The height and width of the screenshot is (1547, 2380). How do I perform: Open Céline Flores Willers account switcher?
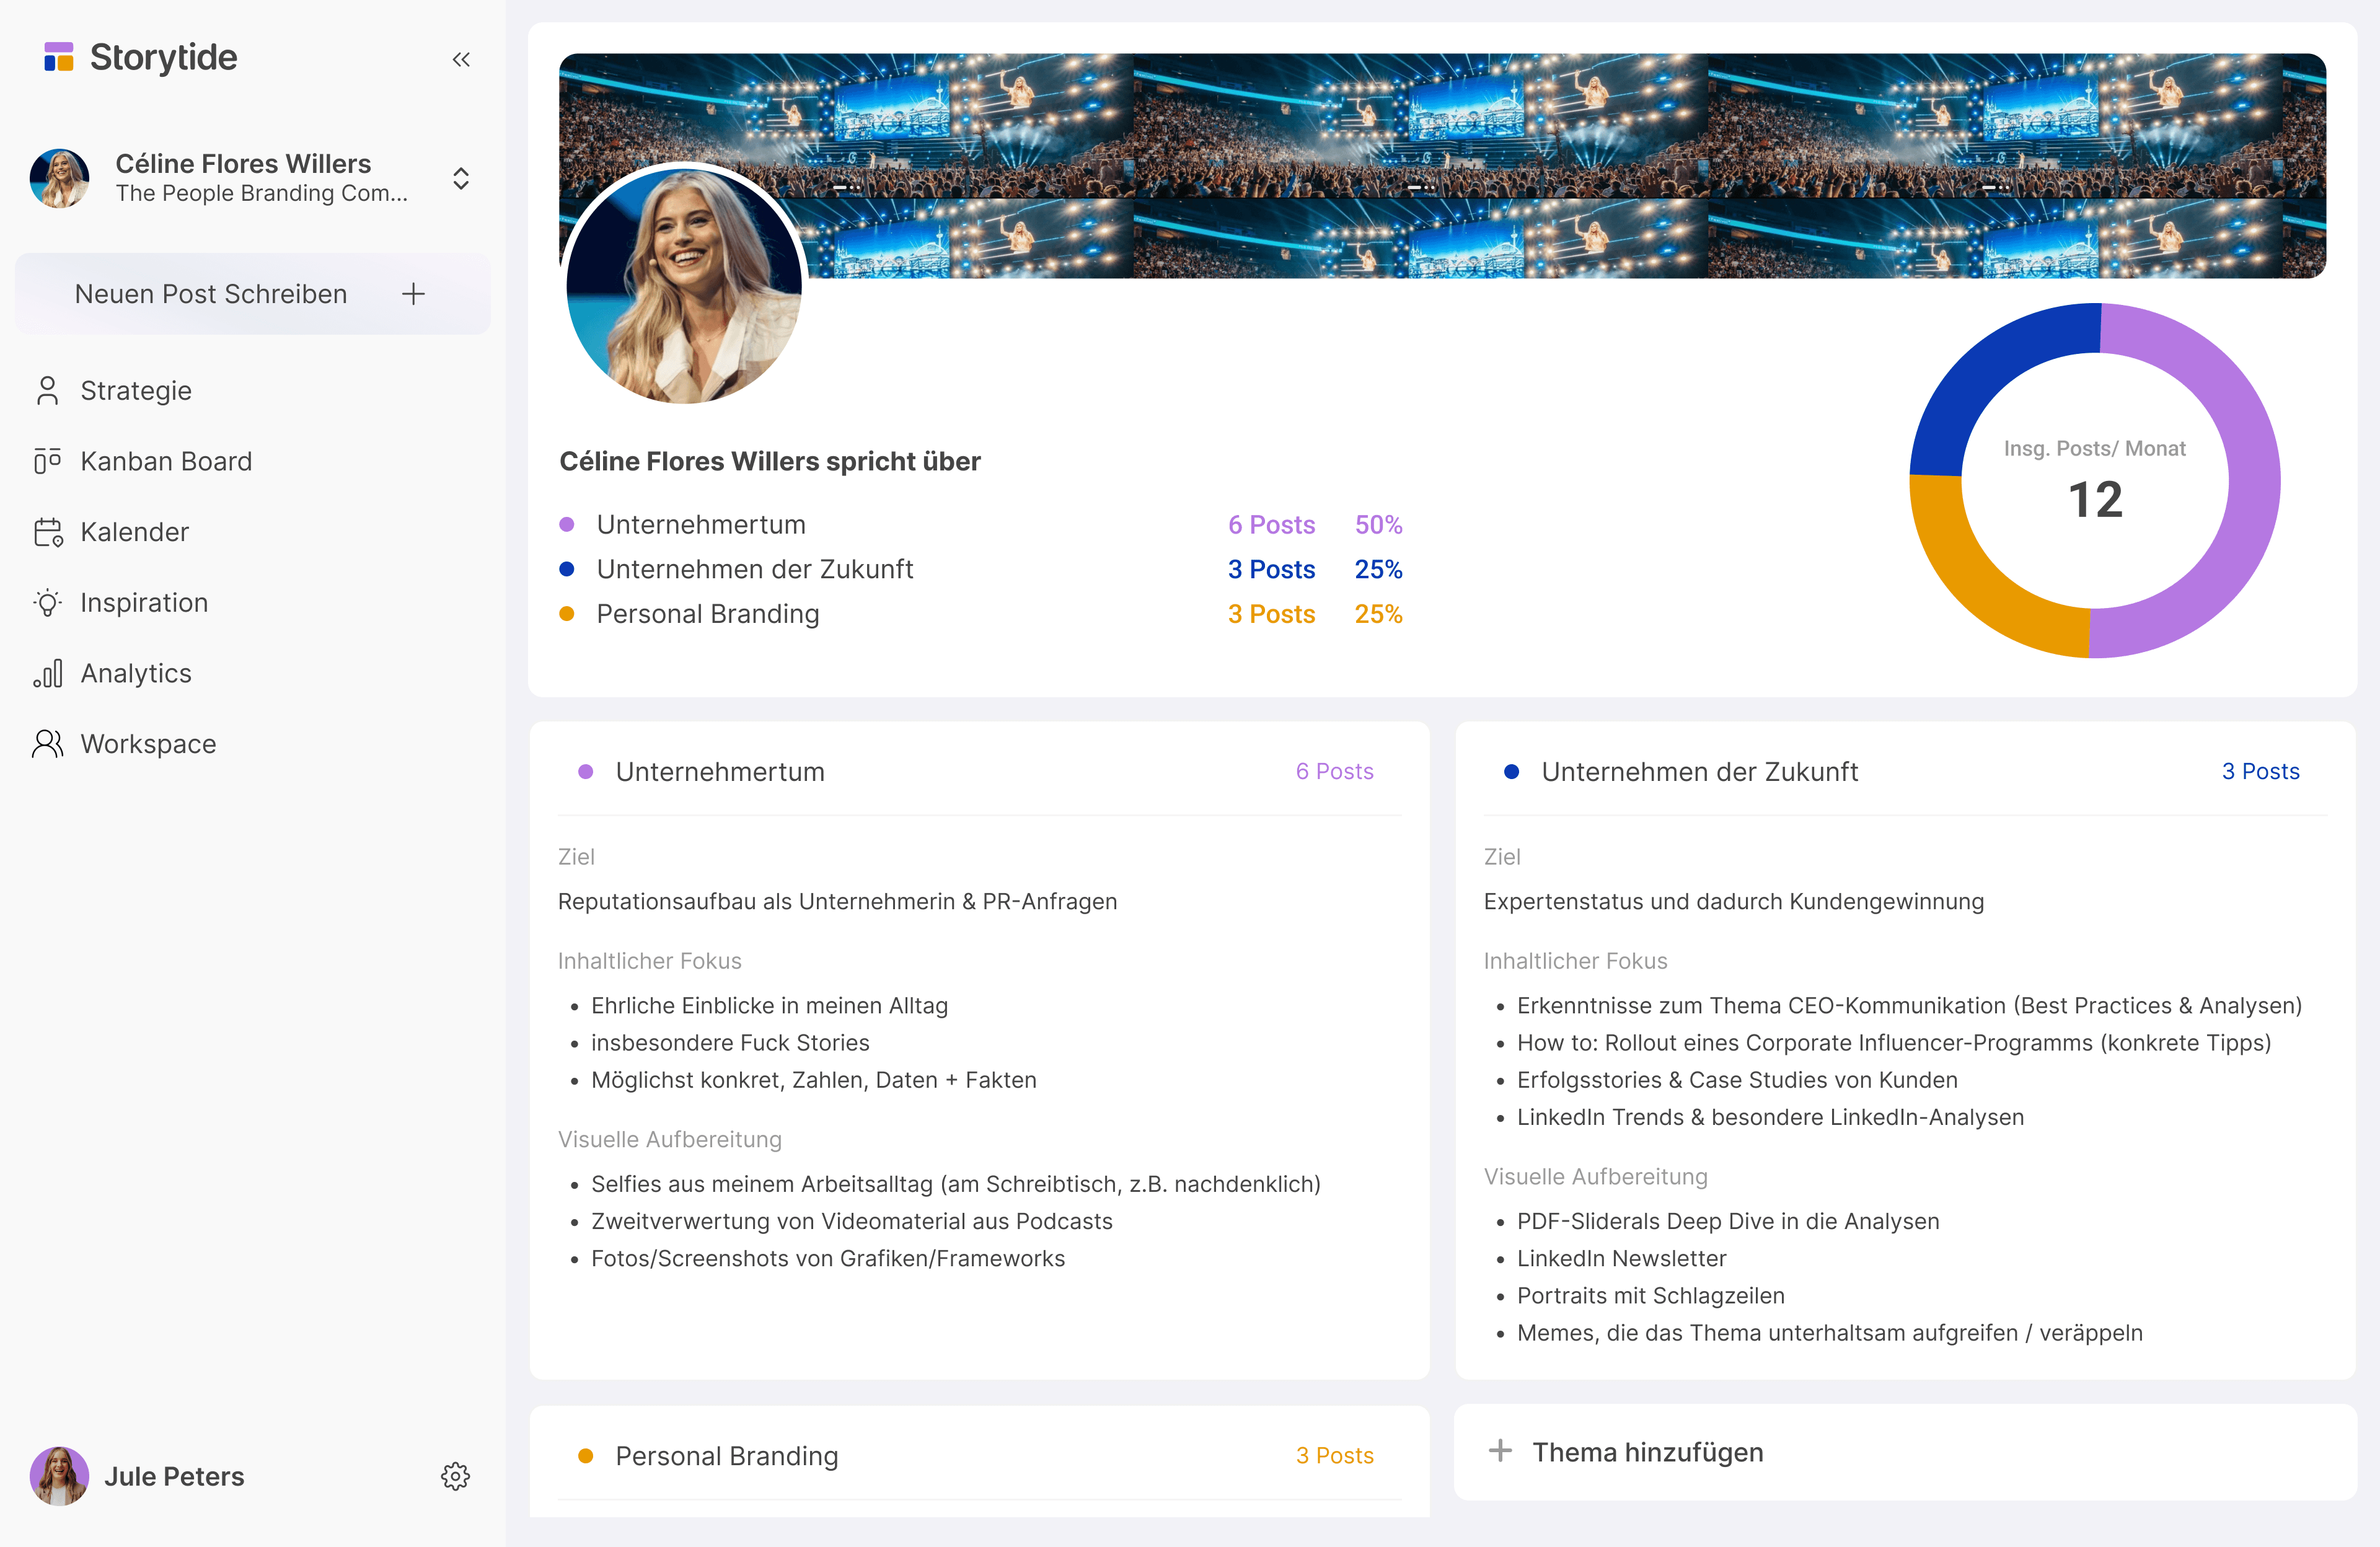coord(461,178)
